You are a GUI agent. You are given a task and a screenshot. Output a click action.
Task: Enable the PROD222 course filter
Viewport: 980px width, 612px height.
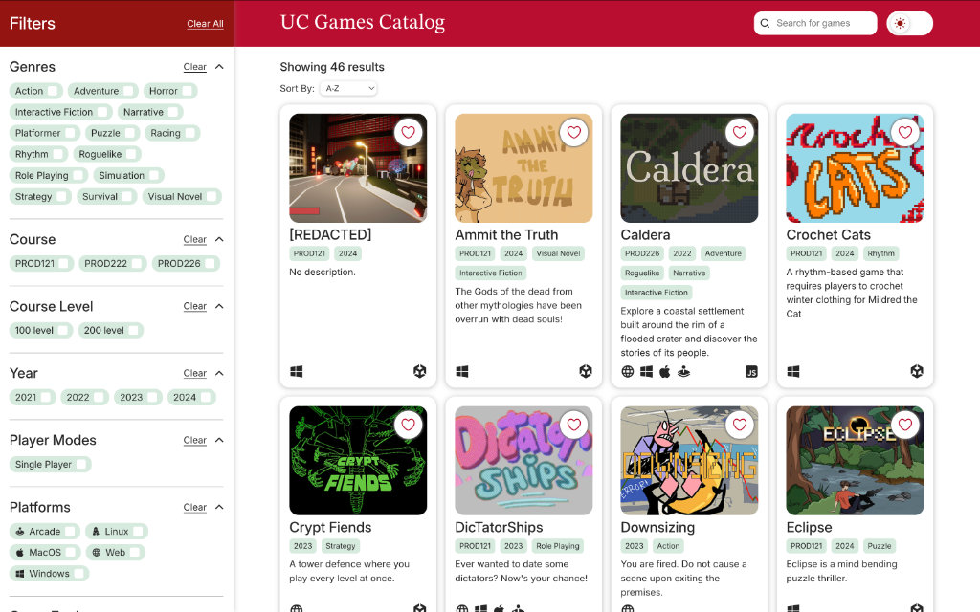click(113, 264)
